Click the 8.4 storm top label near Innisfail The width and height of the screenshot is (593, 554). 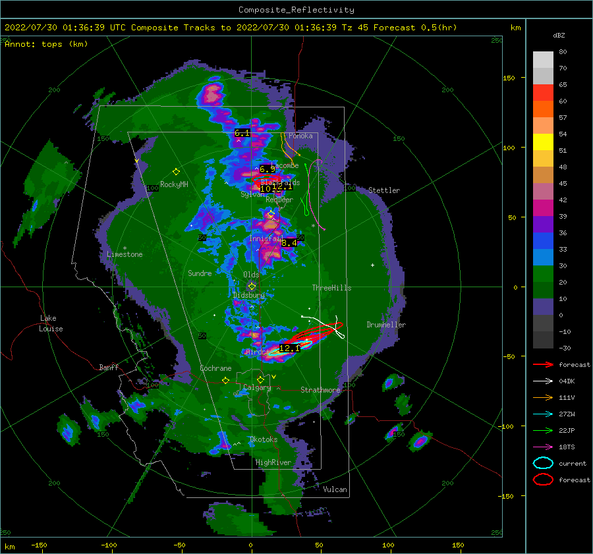289,243
